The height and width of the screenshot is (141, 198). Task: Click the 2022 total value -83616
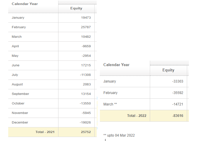click(178, 116)
